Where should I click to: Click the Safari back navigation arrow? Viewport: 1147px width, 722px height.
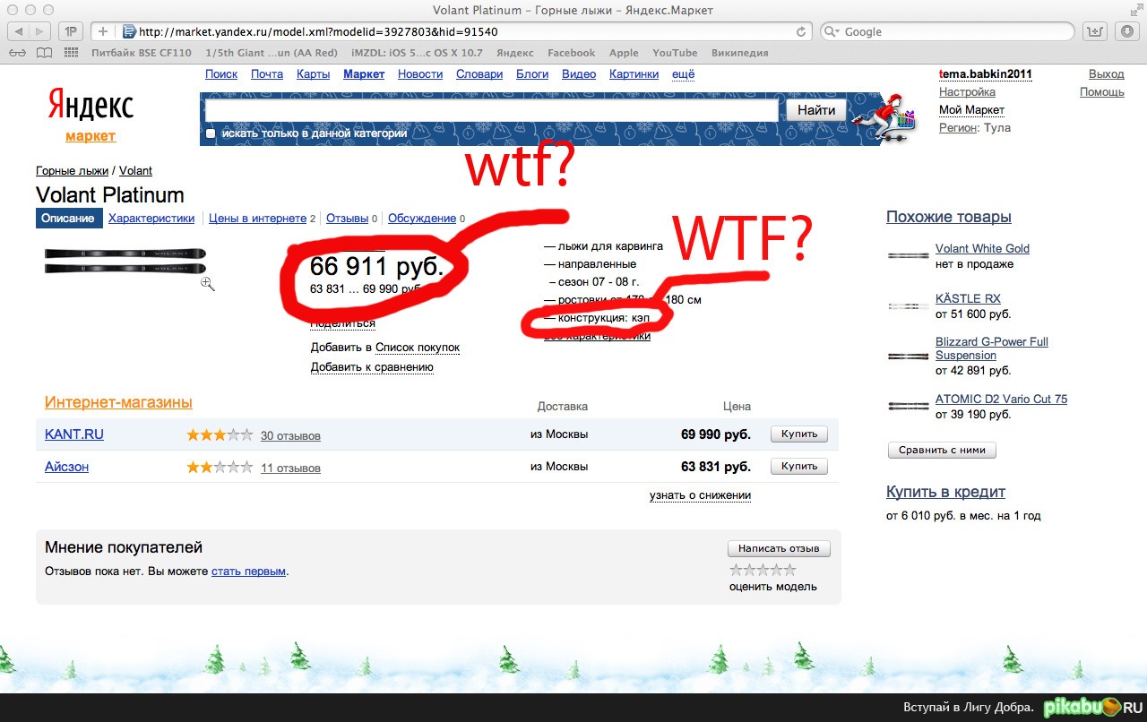19,31
